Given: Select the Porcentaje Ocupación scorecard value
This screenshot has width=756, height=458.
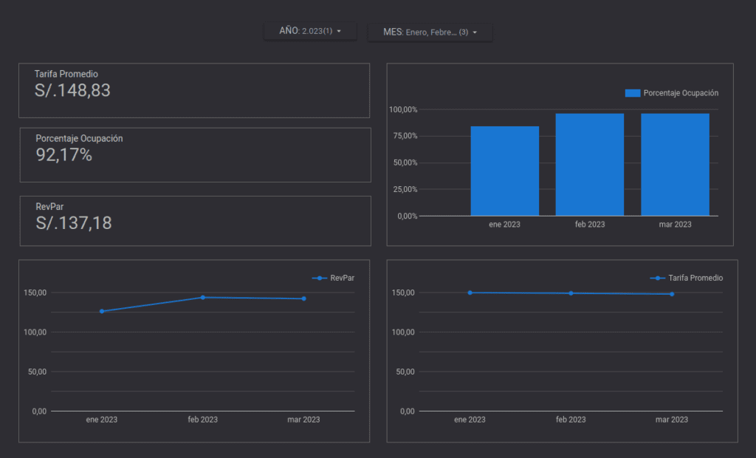Looking at the screenshot, I should click(x=64, y=155).
